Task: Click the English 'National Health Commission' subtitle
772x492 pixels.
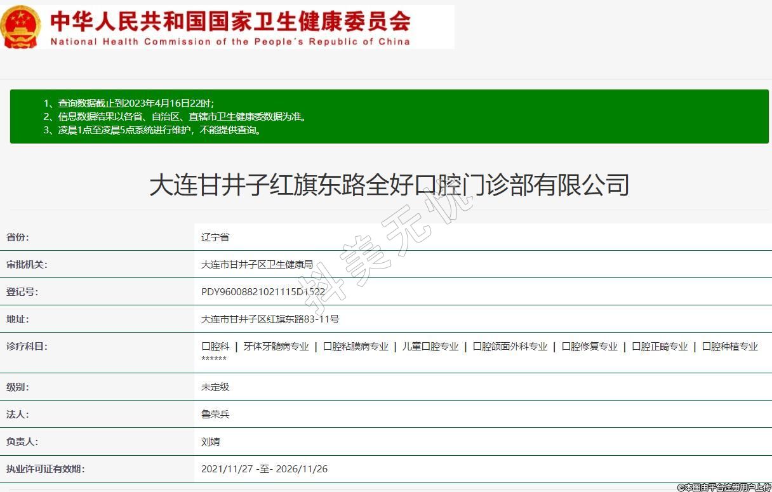Action: [x=230, y=42]
